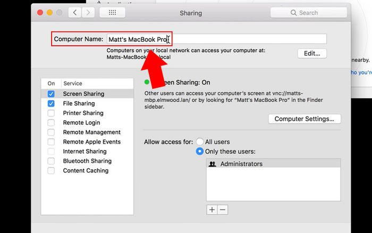Screen dimensions: 372x233
Task: Enable the Remote Login checkbox
Action: tap(51, 122)
